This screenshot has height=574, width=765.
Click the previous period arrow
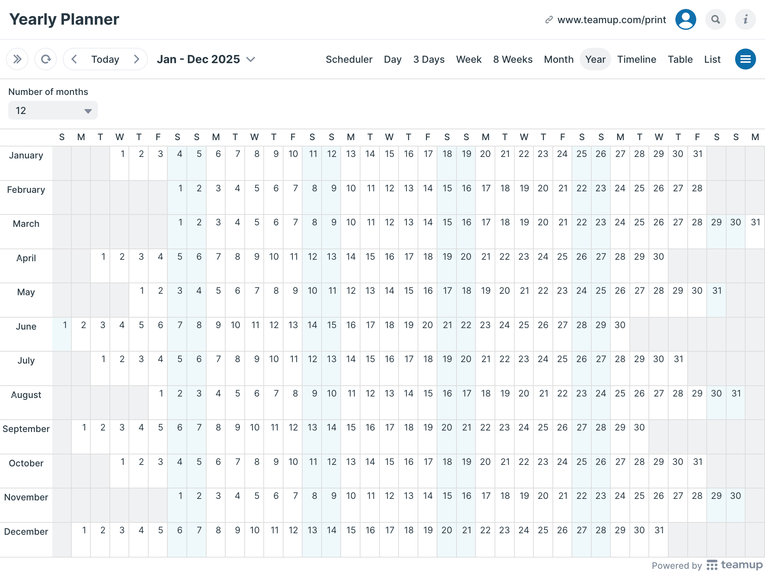click(74, 59)
